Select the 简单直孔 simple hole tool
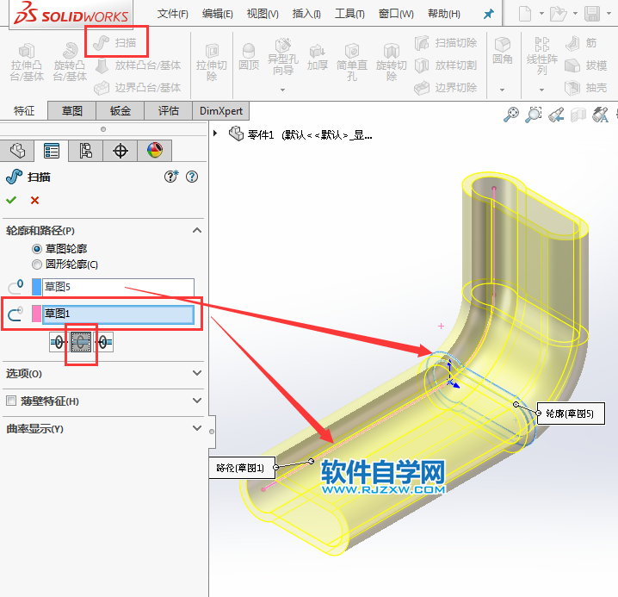The image size is (618, 597). pyautogui.click(x=352, y=62)
